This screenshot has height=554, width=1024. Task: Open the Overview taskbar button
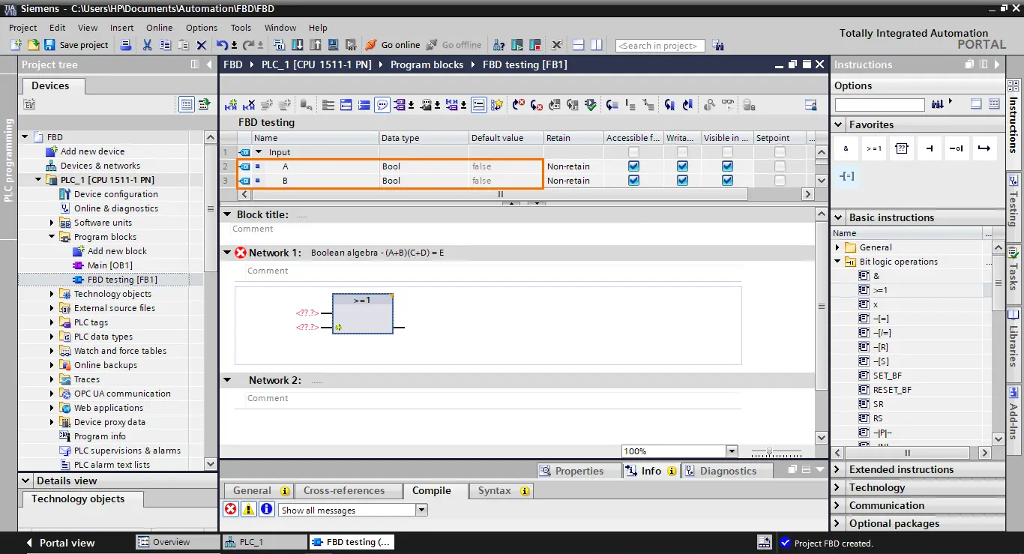pos(177,542)
